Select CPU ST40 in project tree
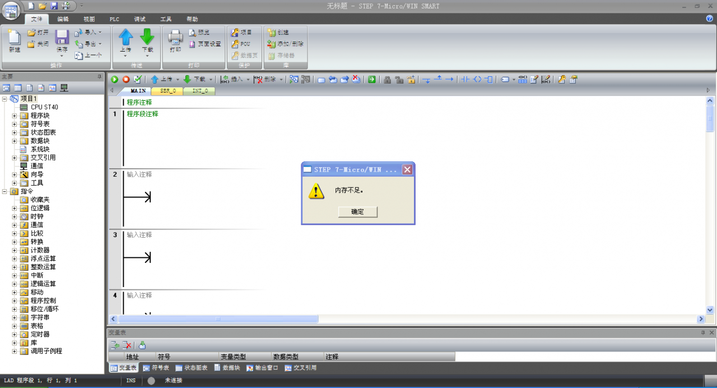717x388 pixels. coord(44,107)
